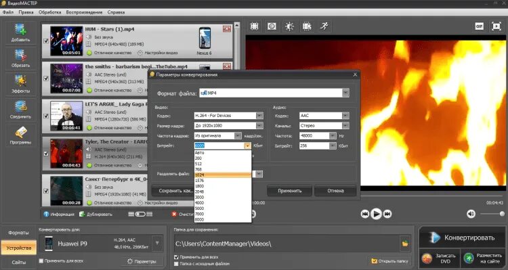Skip to previous track in player
This screenshot has width=508, height=270.
point(365,214)
